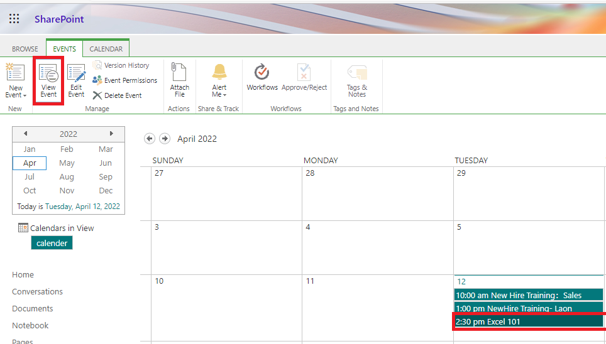Click the April 2022 month heading
The width and height of the screenshot is (606, 344).
(x=197, y=139)
